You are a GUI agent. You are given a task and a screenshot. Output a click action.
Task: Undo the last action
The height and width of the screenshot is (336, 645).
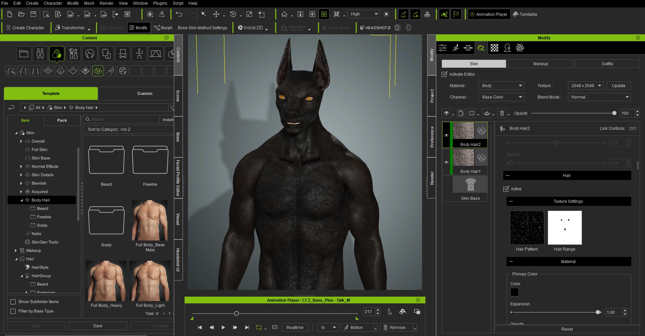(x=179, y=14)
